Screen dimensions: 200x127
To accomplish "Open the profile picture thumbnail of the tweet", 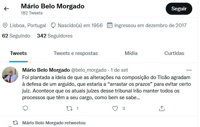I will point(10,75).
